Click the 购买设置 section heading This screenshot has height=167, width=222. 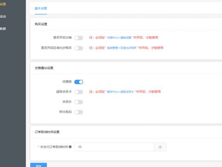(41, 24)
